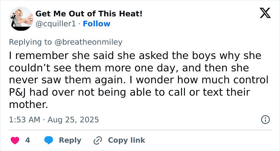Click the @cquiller1 handle
Image resolution: width=280 pixels, height=151 pixels.
coord(56,24)
